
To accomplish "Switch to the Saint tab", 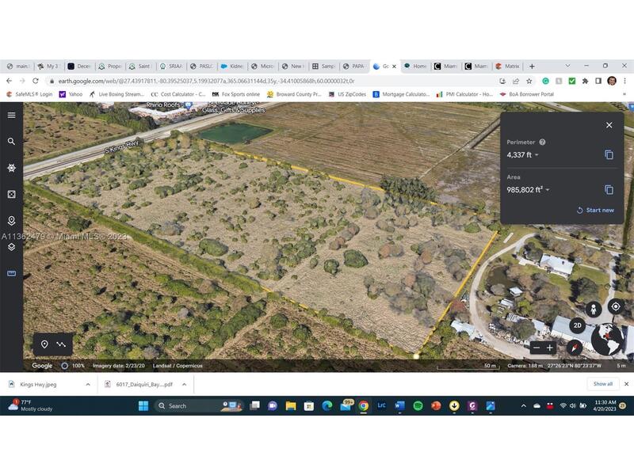I will tap(141, 66).
